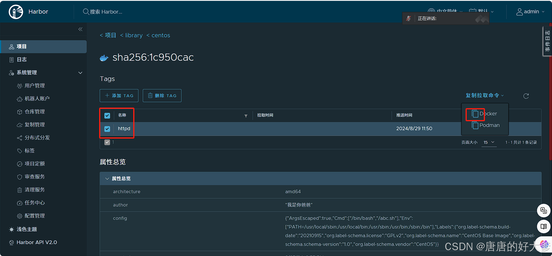Click the search magnifier icon

click(86, 12)
